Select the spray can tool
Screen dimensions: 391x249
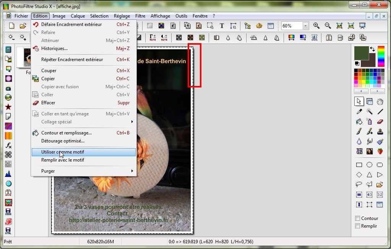click(x=369, y=121)
